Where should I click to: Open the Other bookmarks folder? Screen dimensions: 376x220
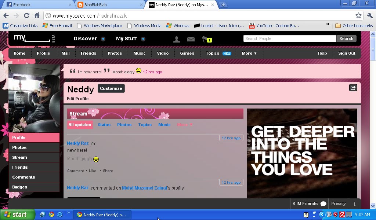tap(354, 26)
